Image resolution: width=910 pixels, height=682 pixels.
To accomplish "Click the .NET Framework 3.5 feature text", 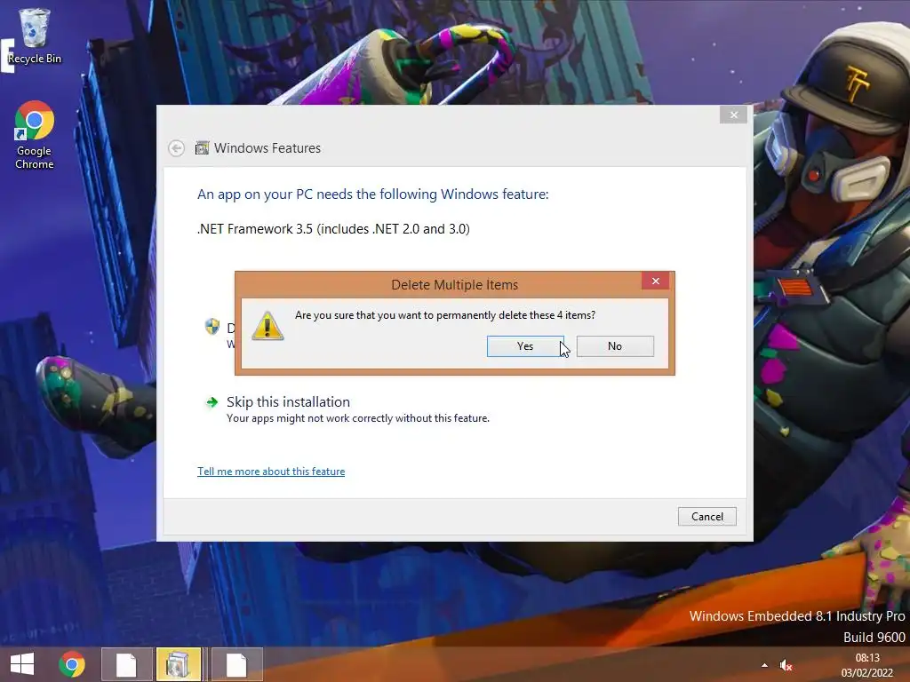I will coord(333,229).
